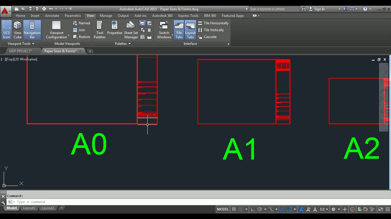Screen dimensions: 391x219
Task: Open the annotation scale 1:1 dropdown
Action: 324,209
